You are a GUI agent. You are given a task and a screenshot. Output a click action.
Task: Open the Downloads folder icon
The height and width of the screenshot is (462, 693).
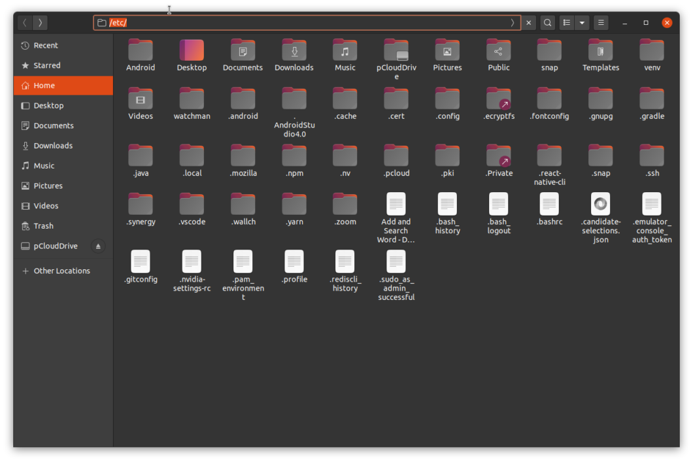294,50
